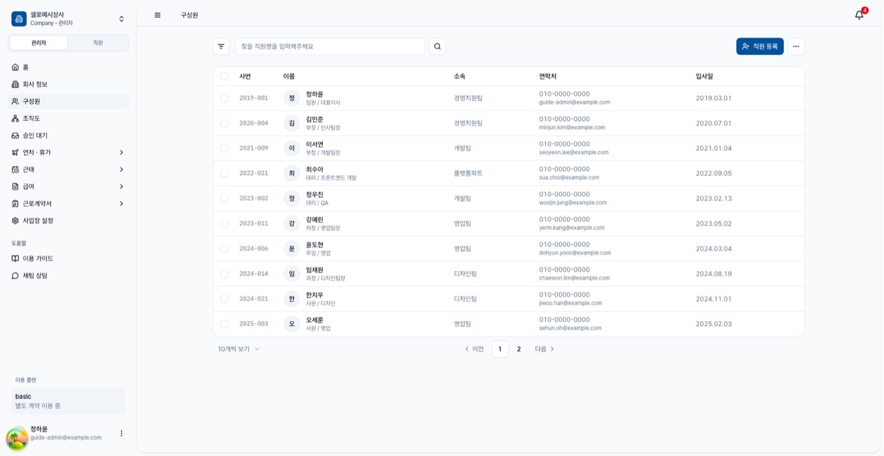Click the 최 avatar for 최수아
884x456 pixels.
[292, 173]
